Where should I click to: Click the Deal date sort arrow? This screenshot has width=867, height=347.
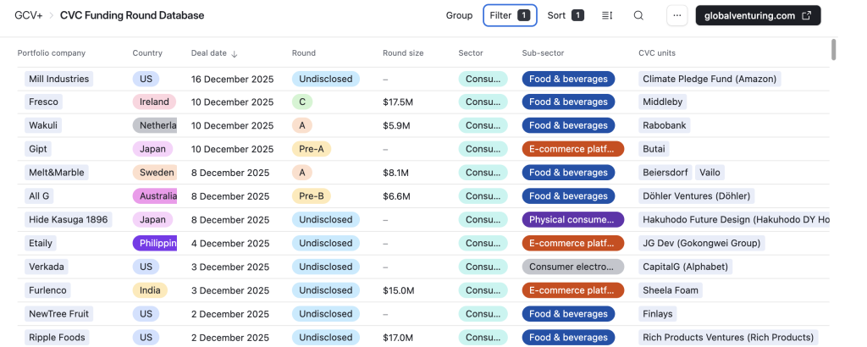(235, 53)
